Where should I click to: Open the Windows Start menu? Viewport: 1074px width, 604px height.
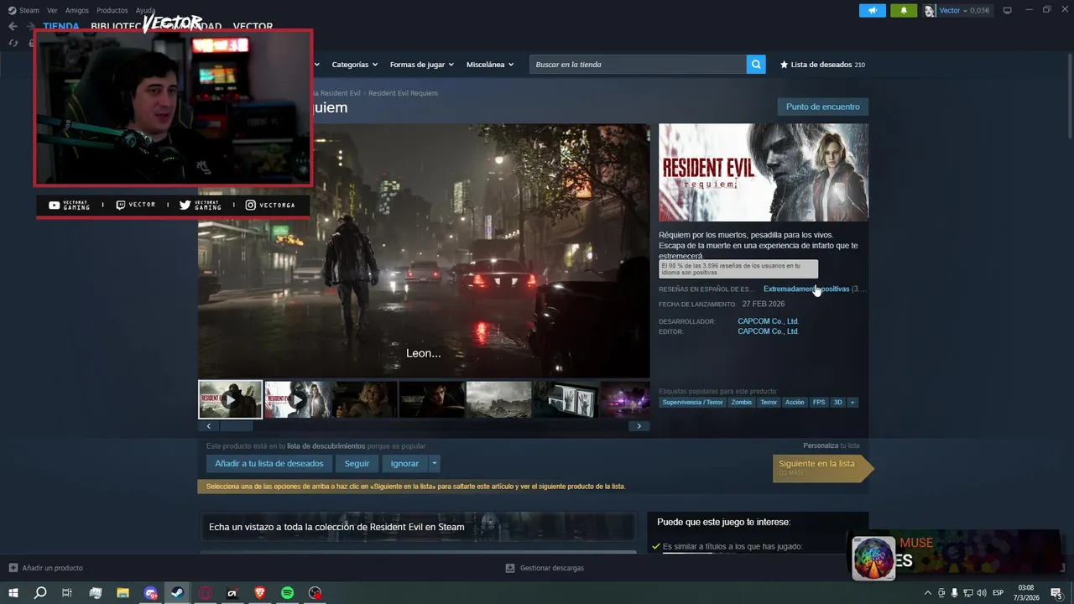pyautogui.click(x=13, y=593)
